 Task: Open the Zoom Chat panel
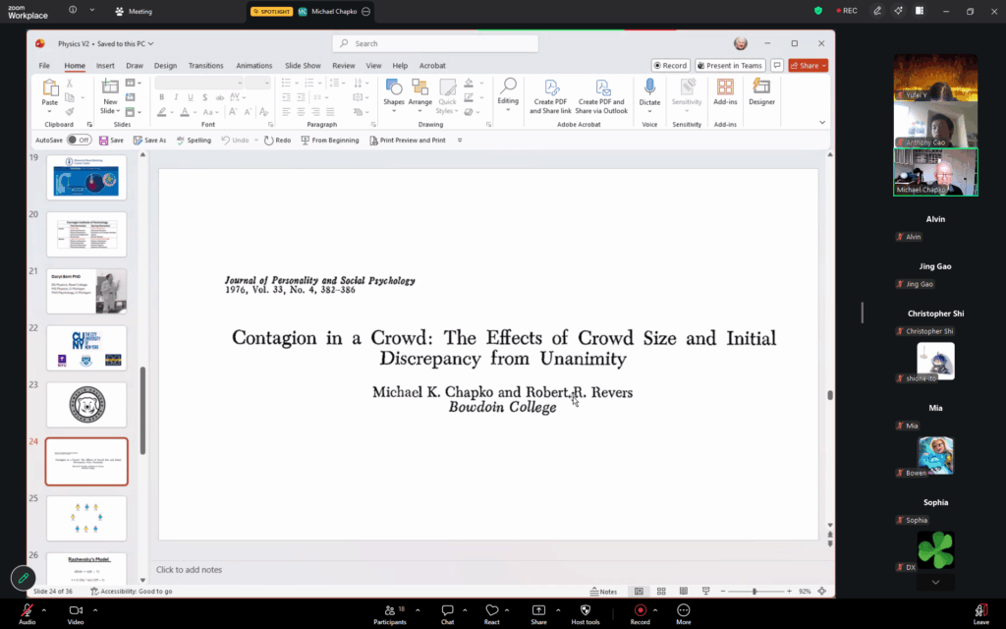(447, 610)
